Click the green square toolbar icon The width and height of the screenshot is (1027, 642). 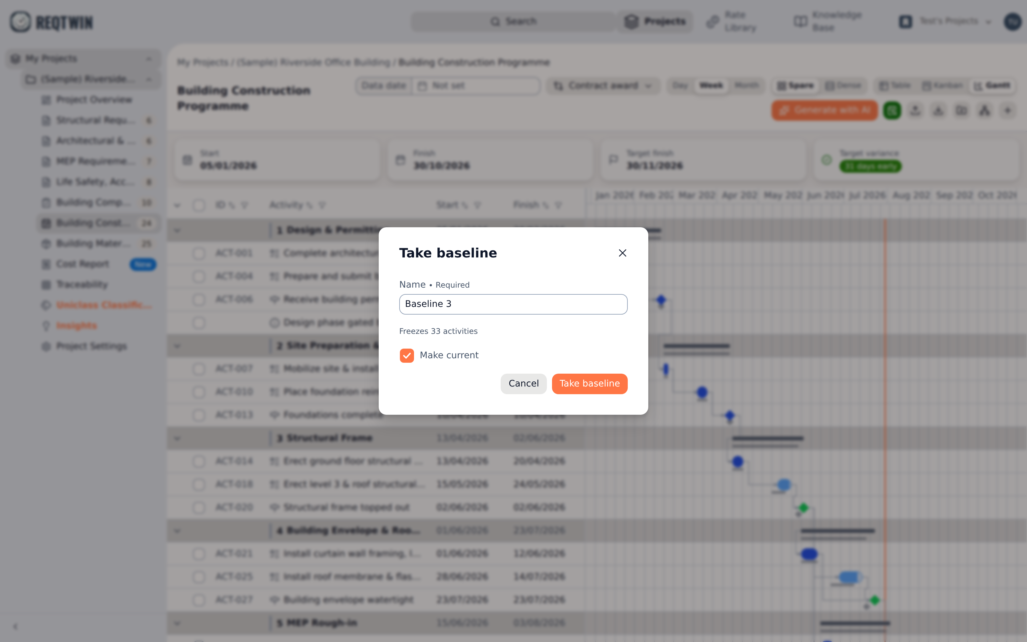pos(892,110)
